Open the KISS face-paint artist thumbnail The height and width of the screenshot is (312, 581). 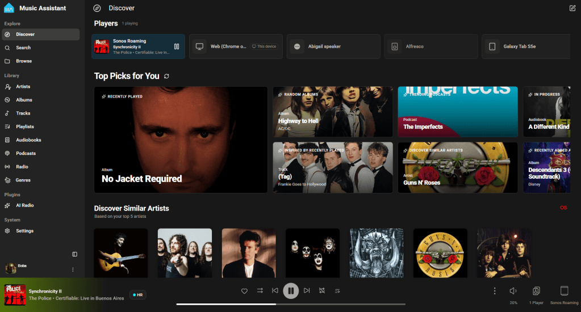(x=313, y=253)
